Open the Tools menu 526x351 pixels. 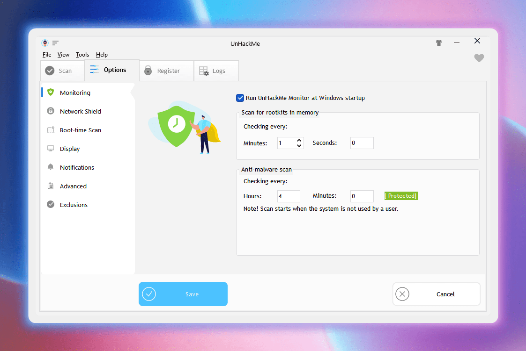pos(82,55)
